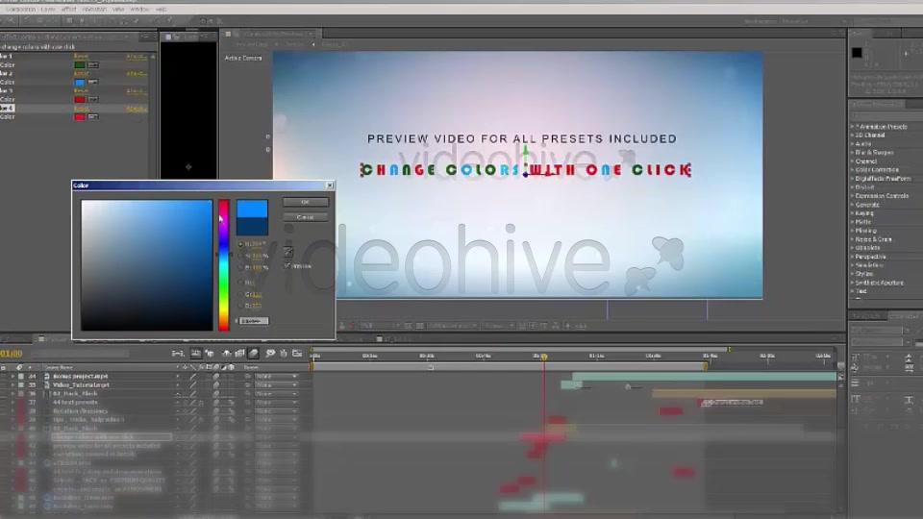
Task: Toggle the Live Update timeline icon
Action: [195, 353]
